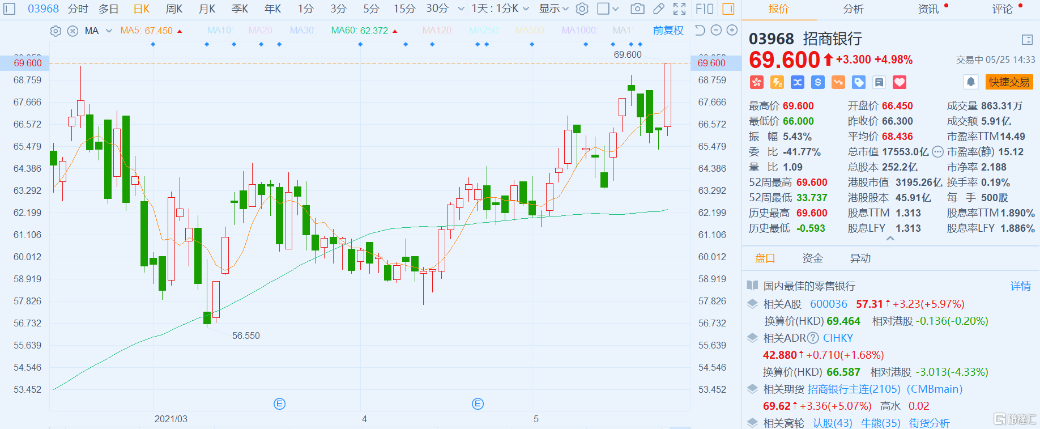Toggle the MA120 moving average line

tap(437, 31)
